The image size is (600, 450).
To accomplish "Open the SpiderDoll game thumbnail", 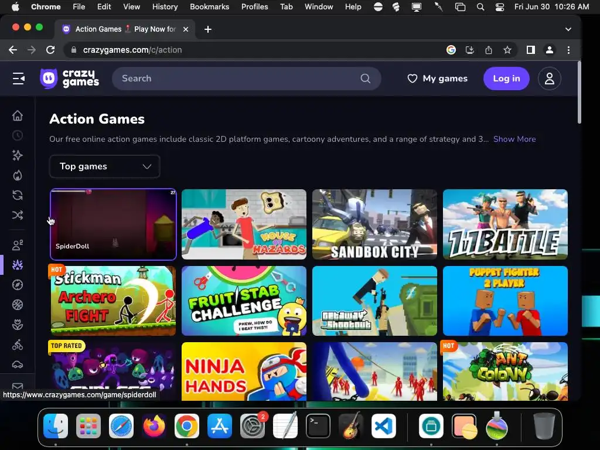I will [113, 224].
